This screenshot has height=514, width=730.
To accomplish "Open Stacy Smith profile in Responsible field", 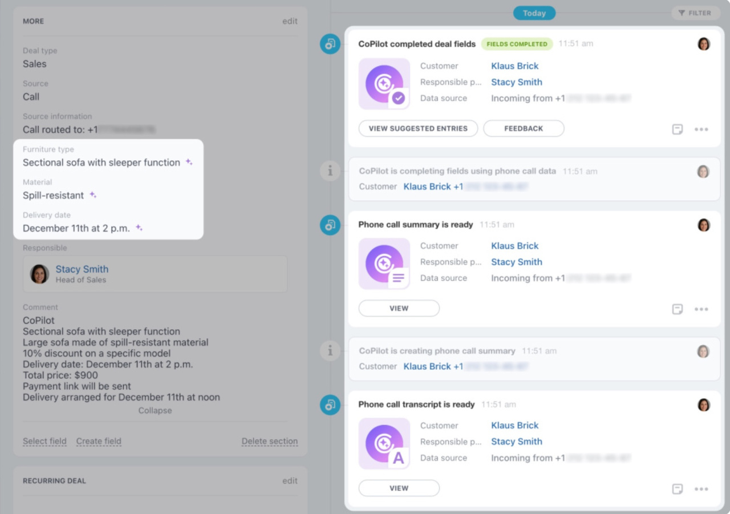I will coord(82,269).
